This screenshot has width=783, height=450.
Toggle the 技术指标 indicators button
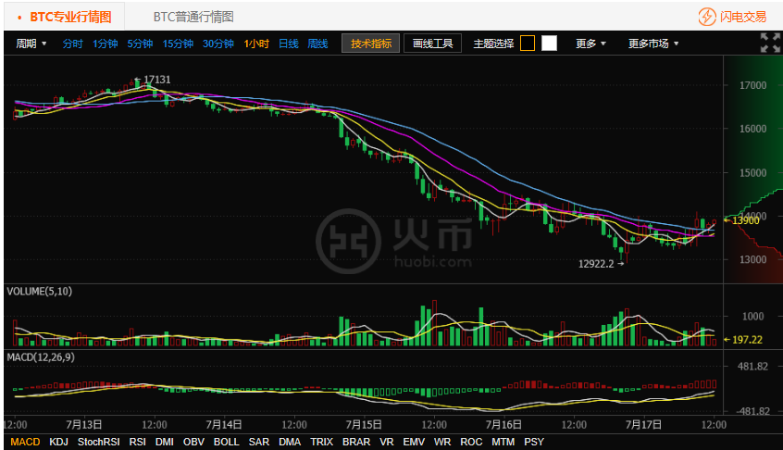pos(371,44)
